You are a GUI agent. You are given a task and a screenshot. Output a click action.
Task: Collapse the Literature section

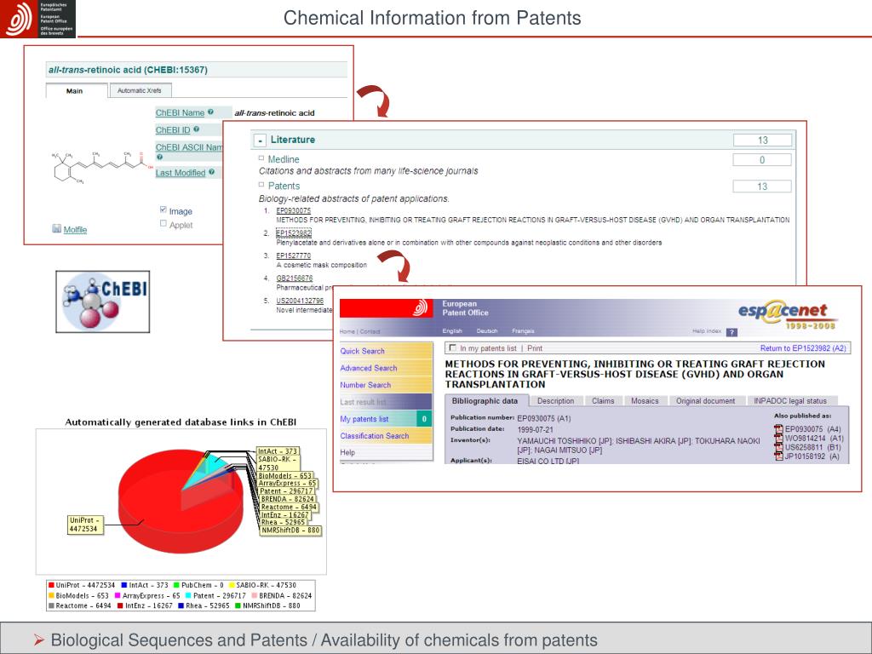260,141
